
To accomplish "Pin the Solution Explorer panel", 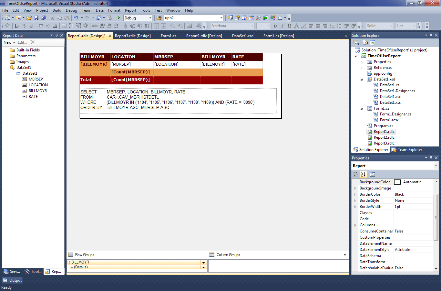I will [x=431, y=35].
